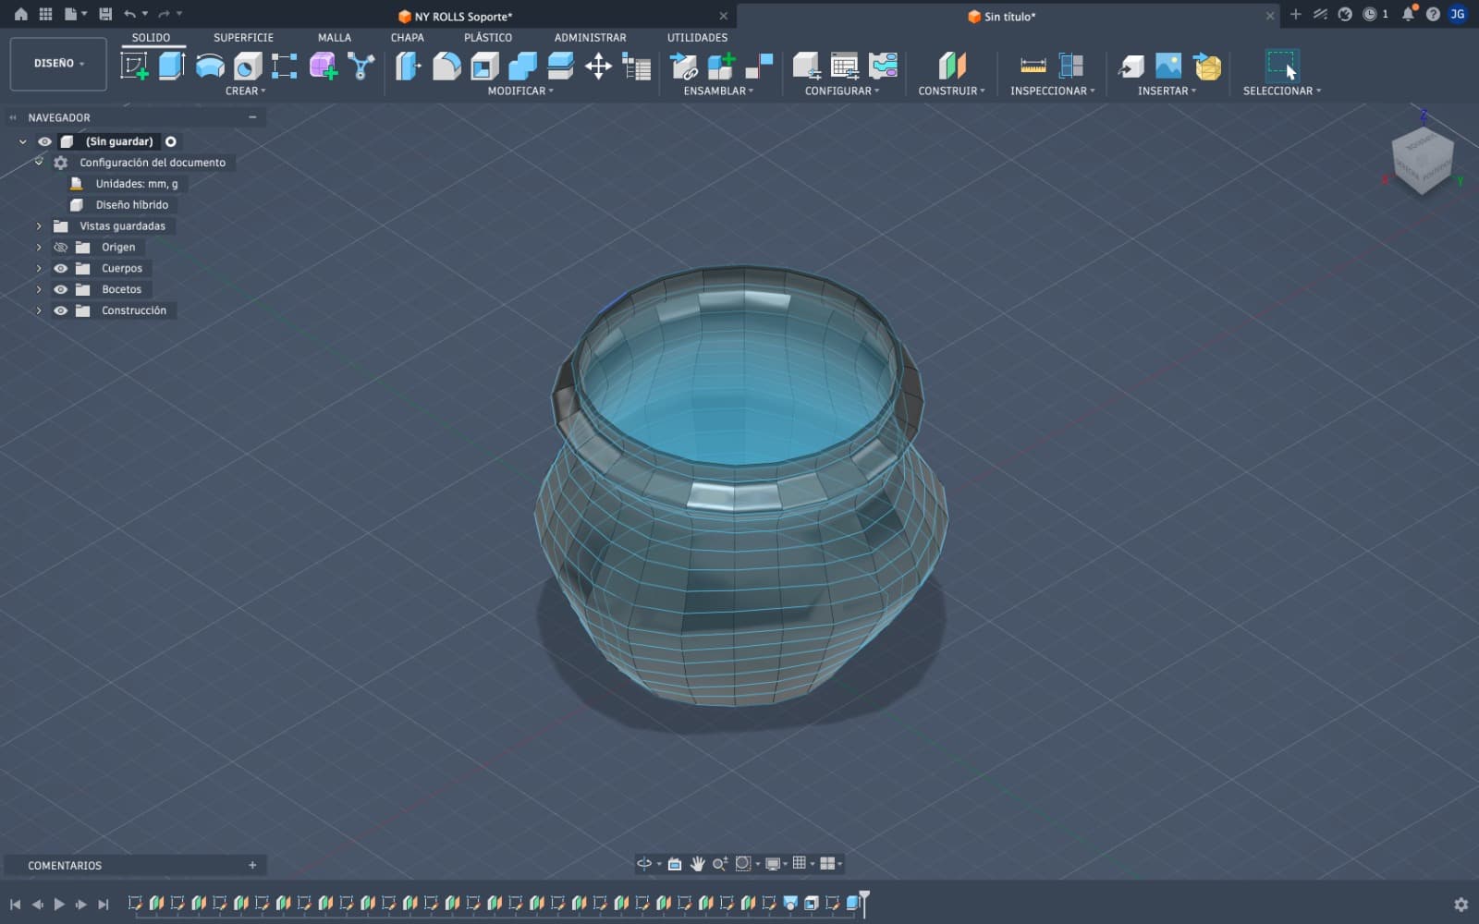Open the MODIFICAR dropdown menu

520,91
